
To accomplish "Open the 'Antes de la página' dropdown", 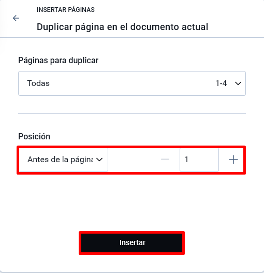I will click(63, 160).
